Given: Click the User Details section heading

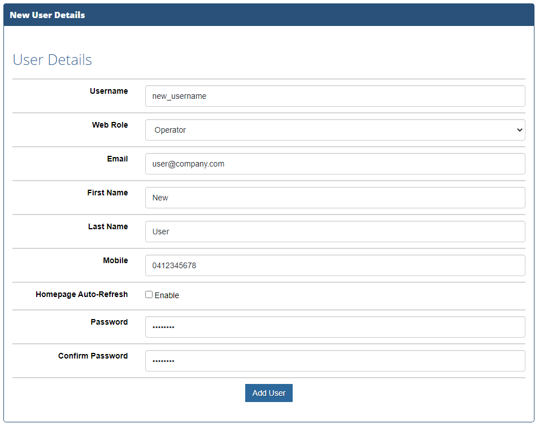Looking at the screenshot, I should point(52,60).
